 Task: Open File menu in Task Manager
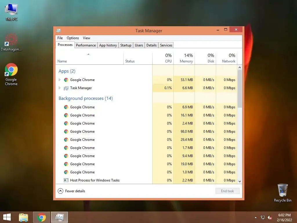[x=60, y=38]
